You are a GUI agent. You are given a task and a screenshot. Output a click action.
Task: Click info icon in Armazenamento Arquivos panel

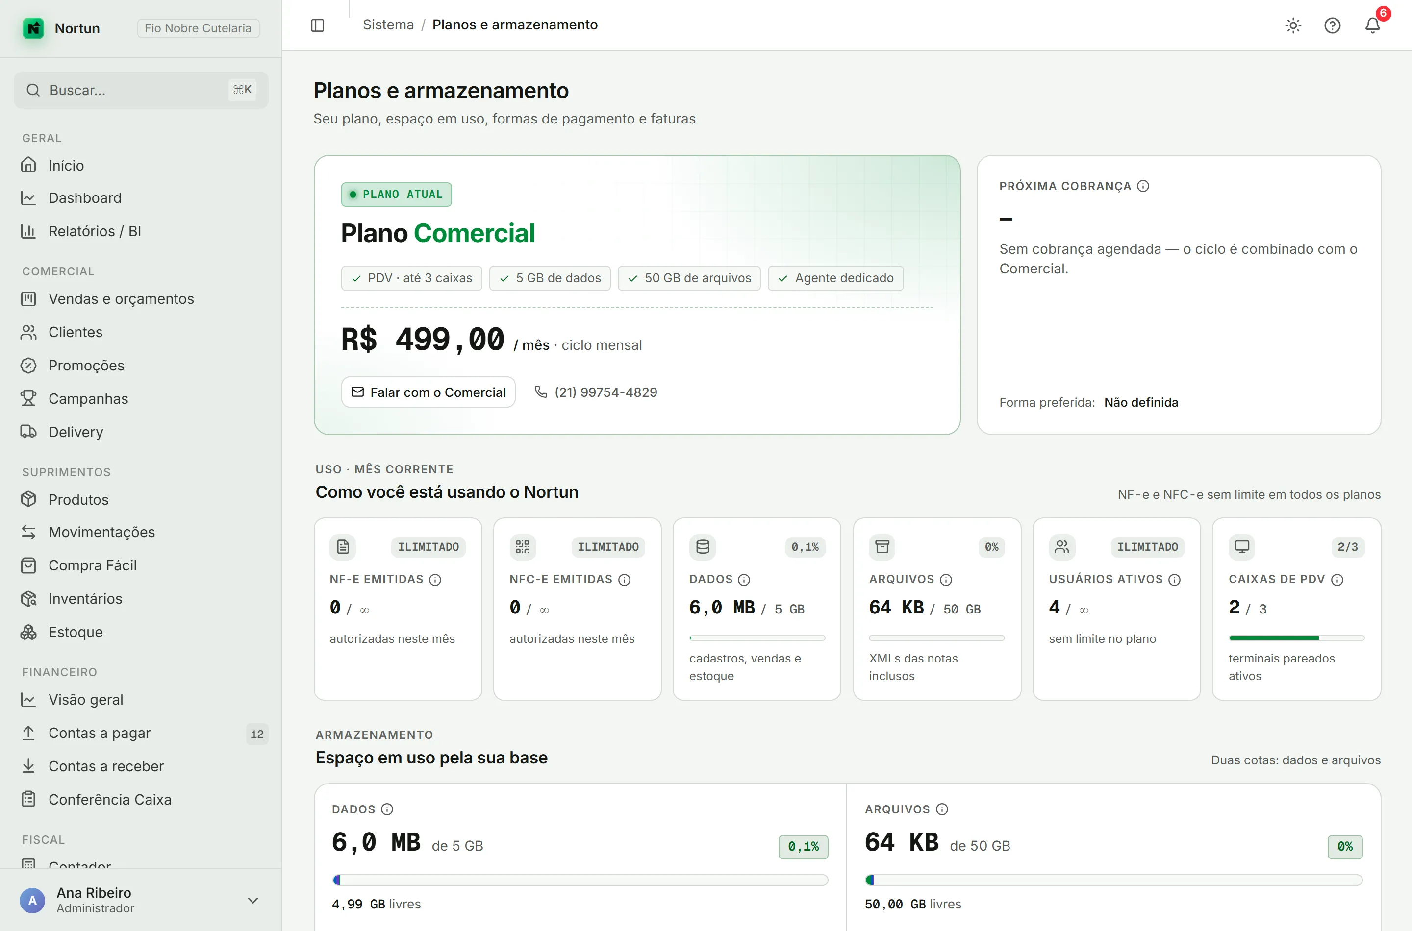coord(942,808)
